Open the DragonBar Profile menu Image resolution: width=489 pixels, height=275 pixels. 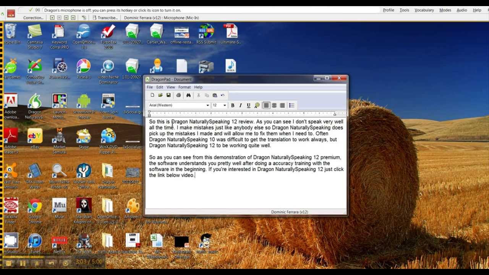point(389,10)
